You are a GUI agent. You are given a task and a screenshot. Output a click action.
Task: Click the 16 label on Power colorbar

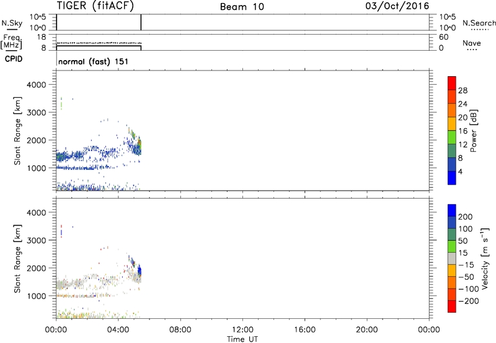[x=463, y=131]
